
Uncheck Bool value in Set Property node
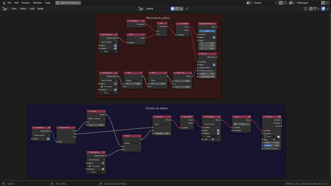[213, 139]
